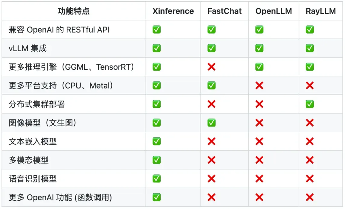This screenshot has height=209, width=345.
Task: Click the 功能特点 header cell
Action: [x=74, y=11]
